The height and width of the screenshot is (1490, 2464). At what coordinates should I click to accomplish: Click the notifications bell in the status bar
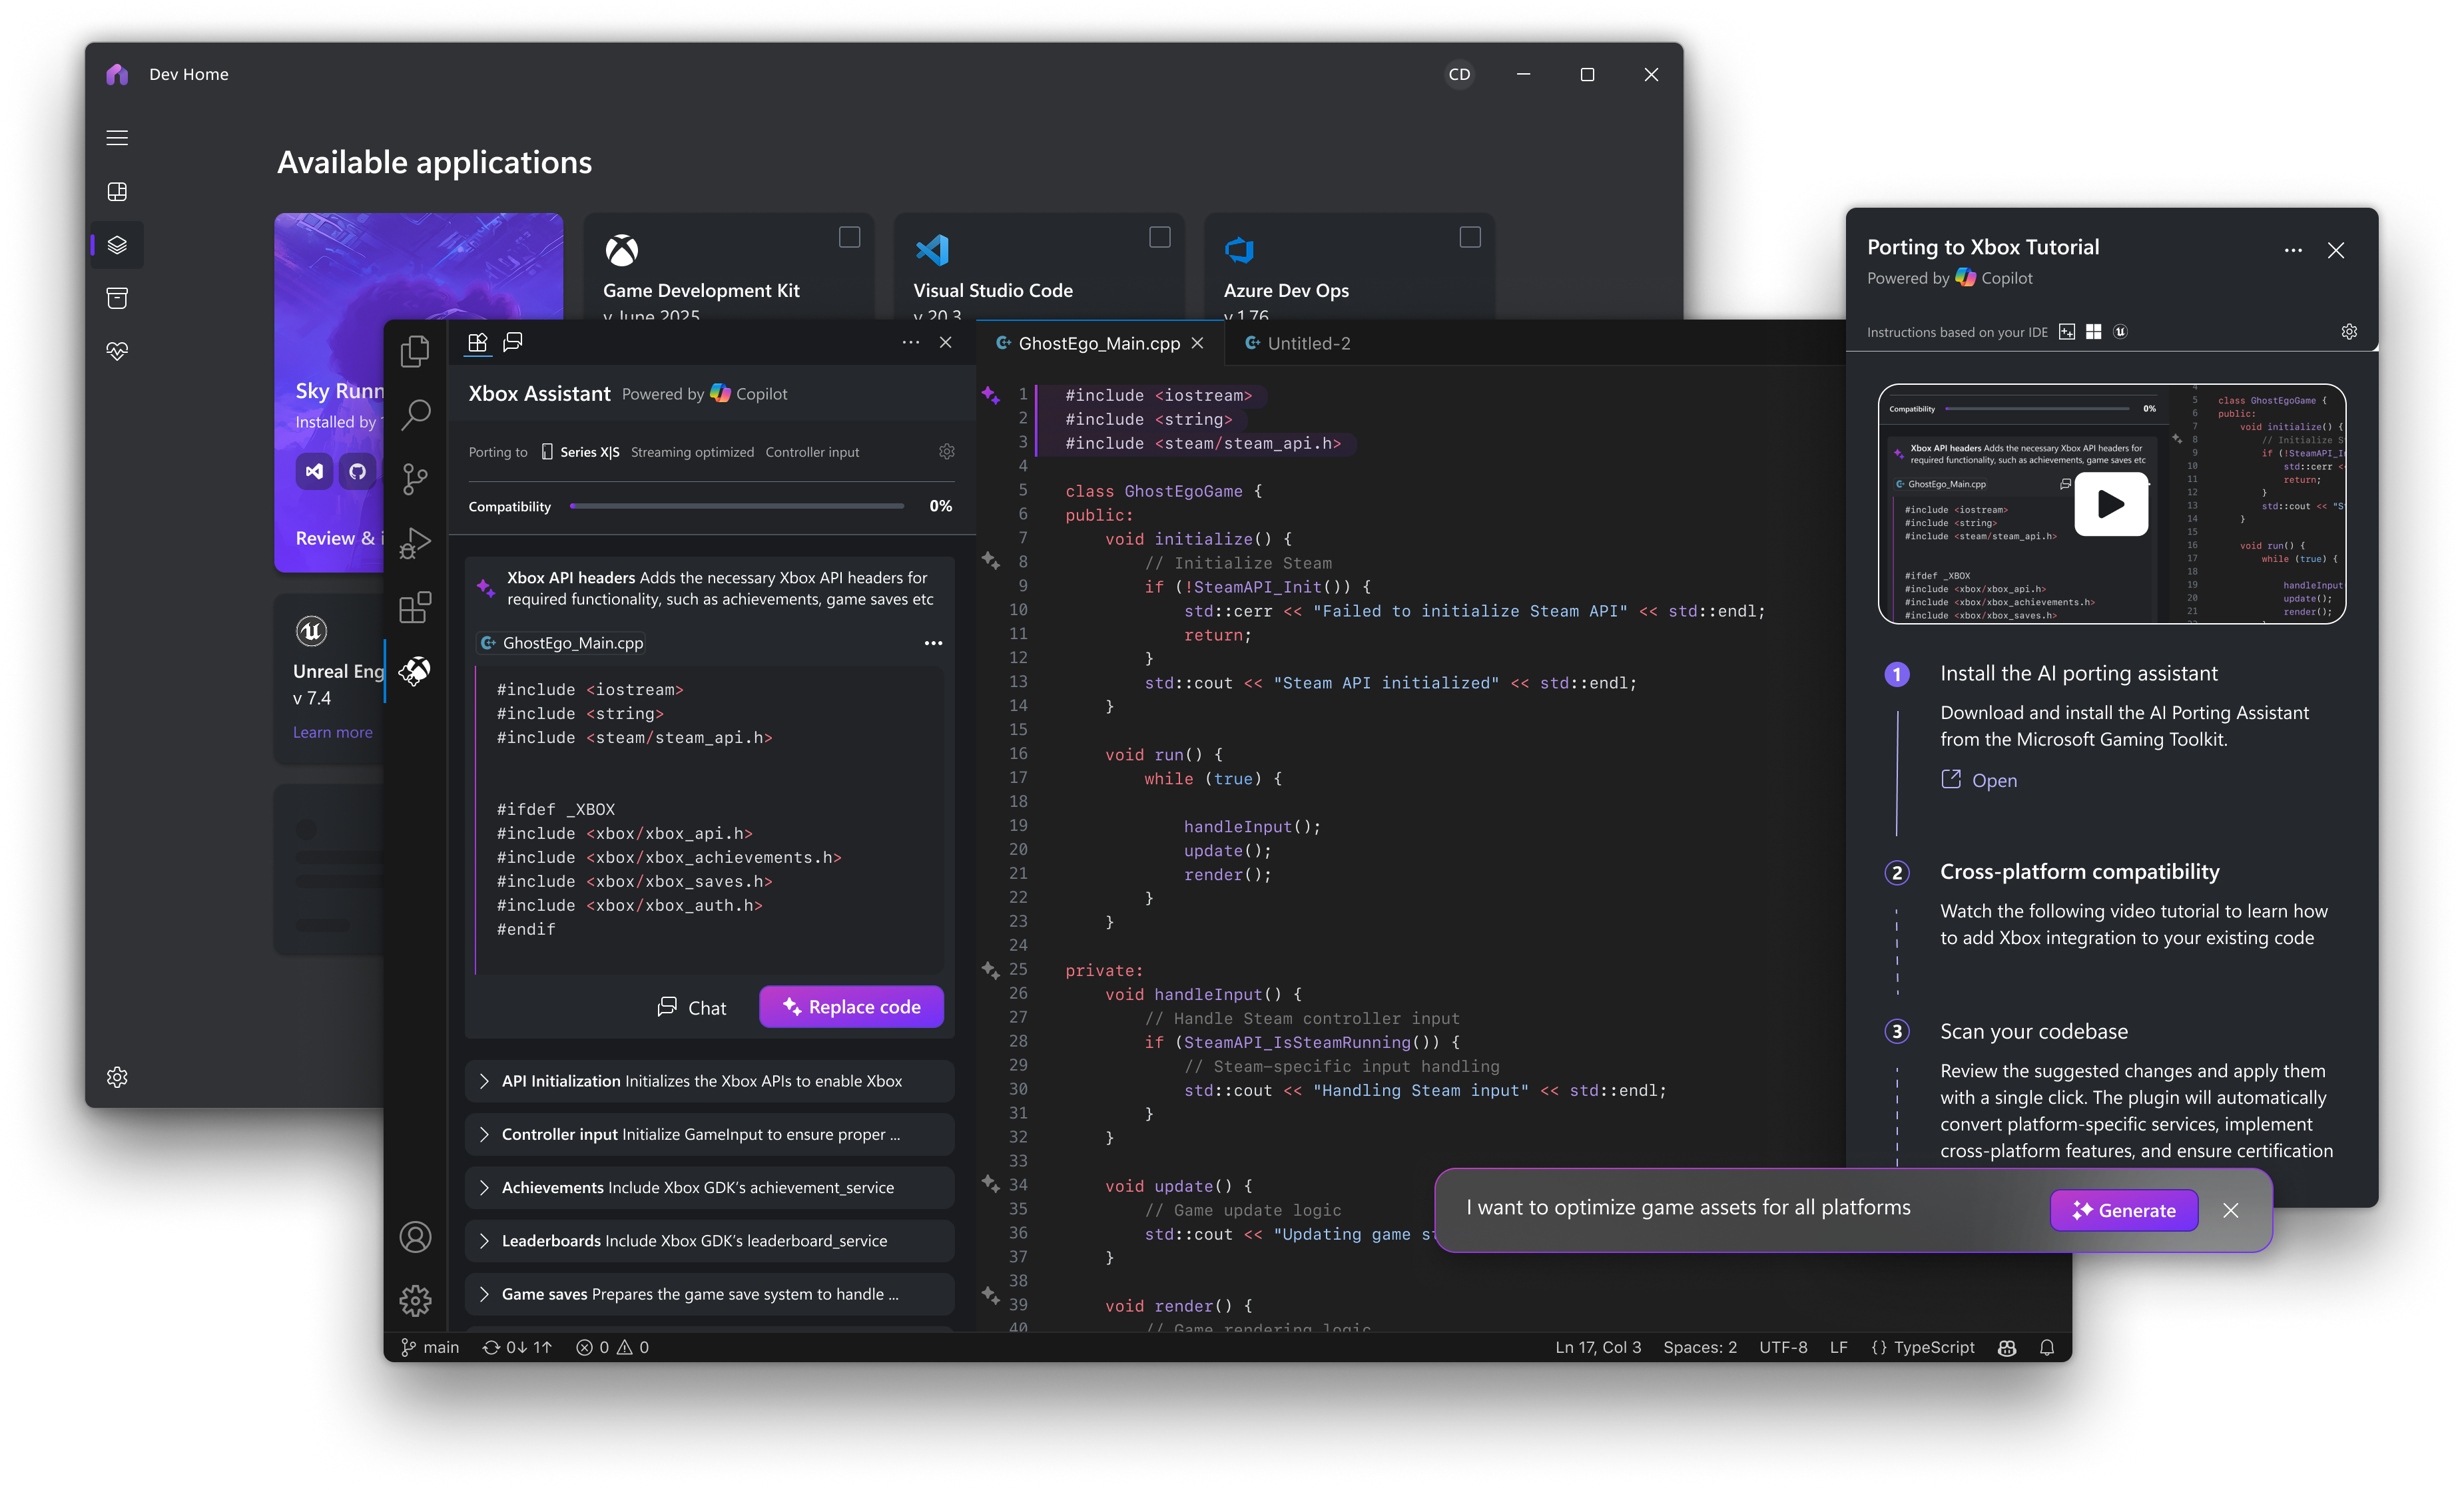tap(2046, 1347)
